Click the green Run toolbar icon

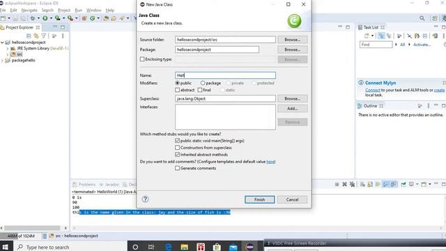click(45, 18)
